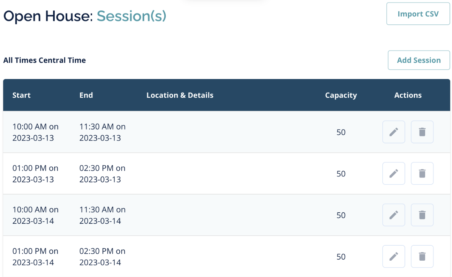Edit the 10:00 AM 2023-03-14 session

(x=393, y=215)
